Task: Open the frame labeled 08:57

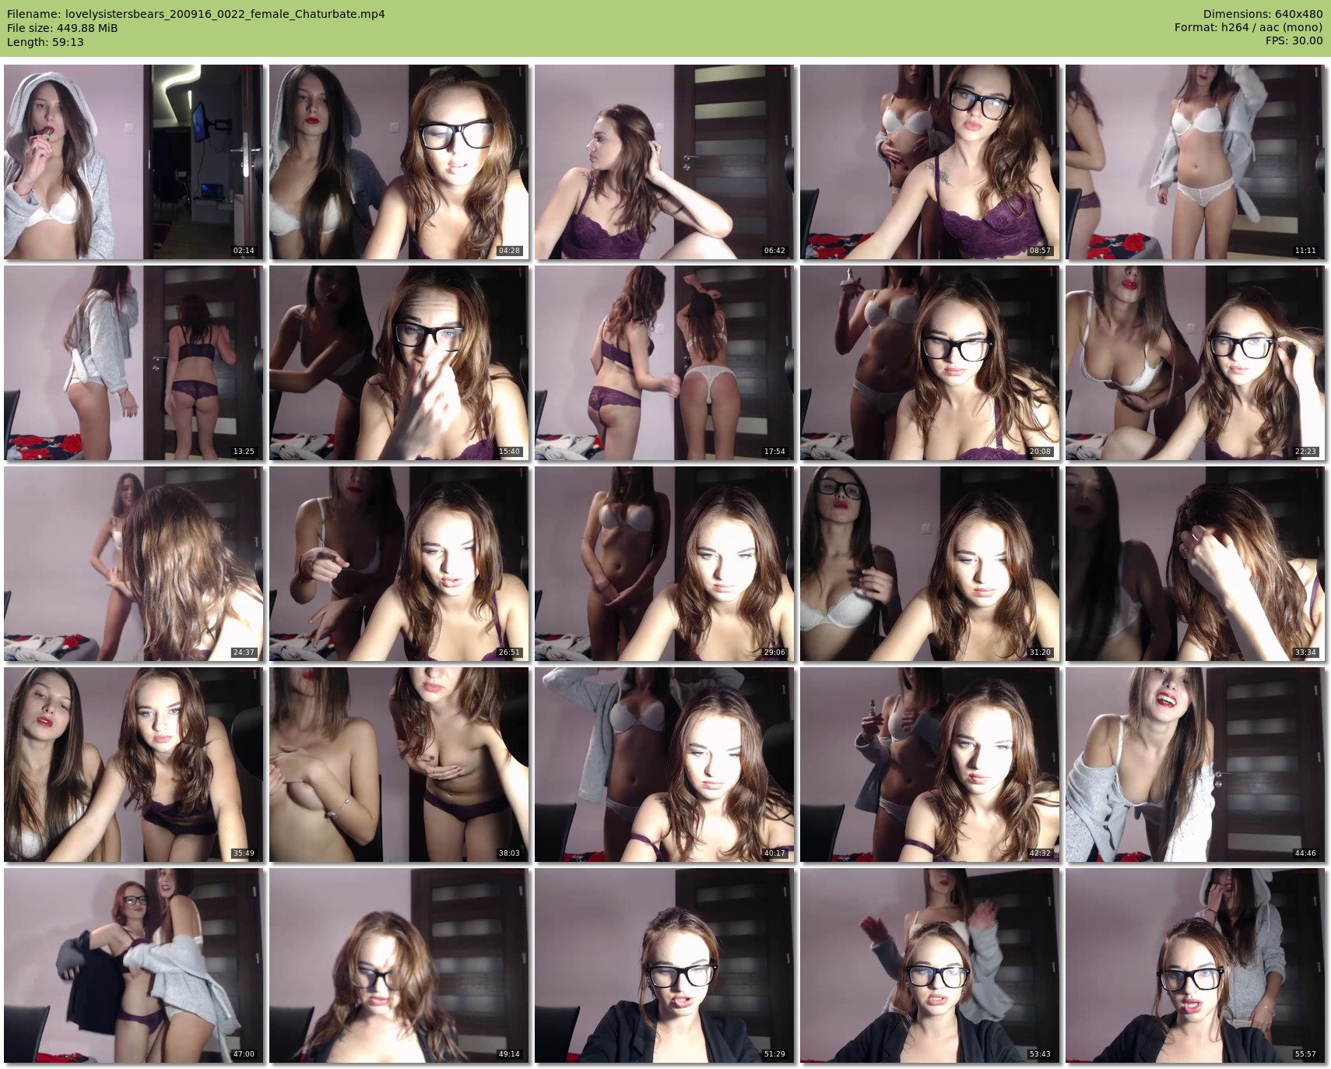Action: point(929,162)
